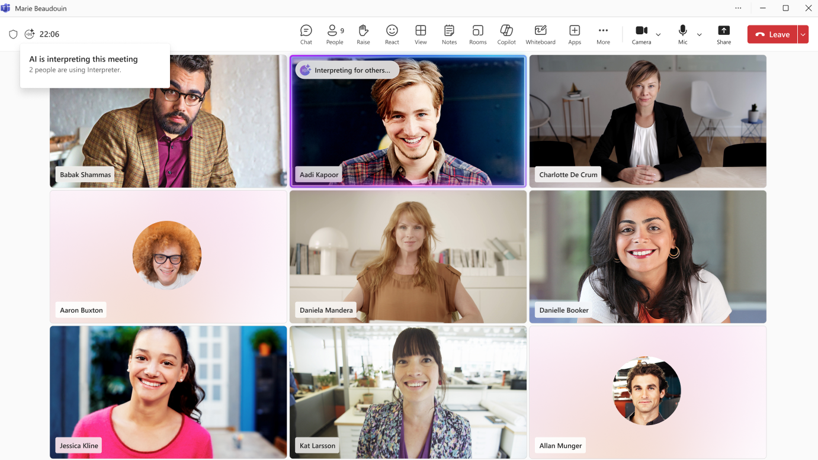Screen dimensions: 818x460
Task: Click the 22:06 meeting timer
Action: pyautogui.click(x=49, y=34)
